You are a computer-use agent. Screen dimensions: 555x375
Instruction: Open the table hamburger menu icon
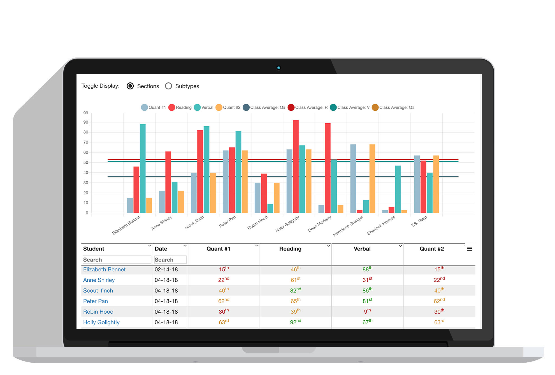coord(470,249)
